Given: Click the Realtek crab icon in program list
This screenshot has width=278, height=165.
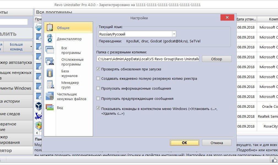Looking at the screenshot, I should coord(38,116).
